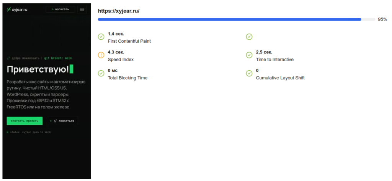Viewport: 392px width, 181px height.
Task: Click the "First Contentful Paint" label
Action: [x=129, y=41]
